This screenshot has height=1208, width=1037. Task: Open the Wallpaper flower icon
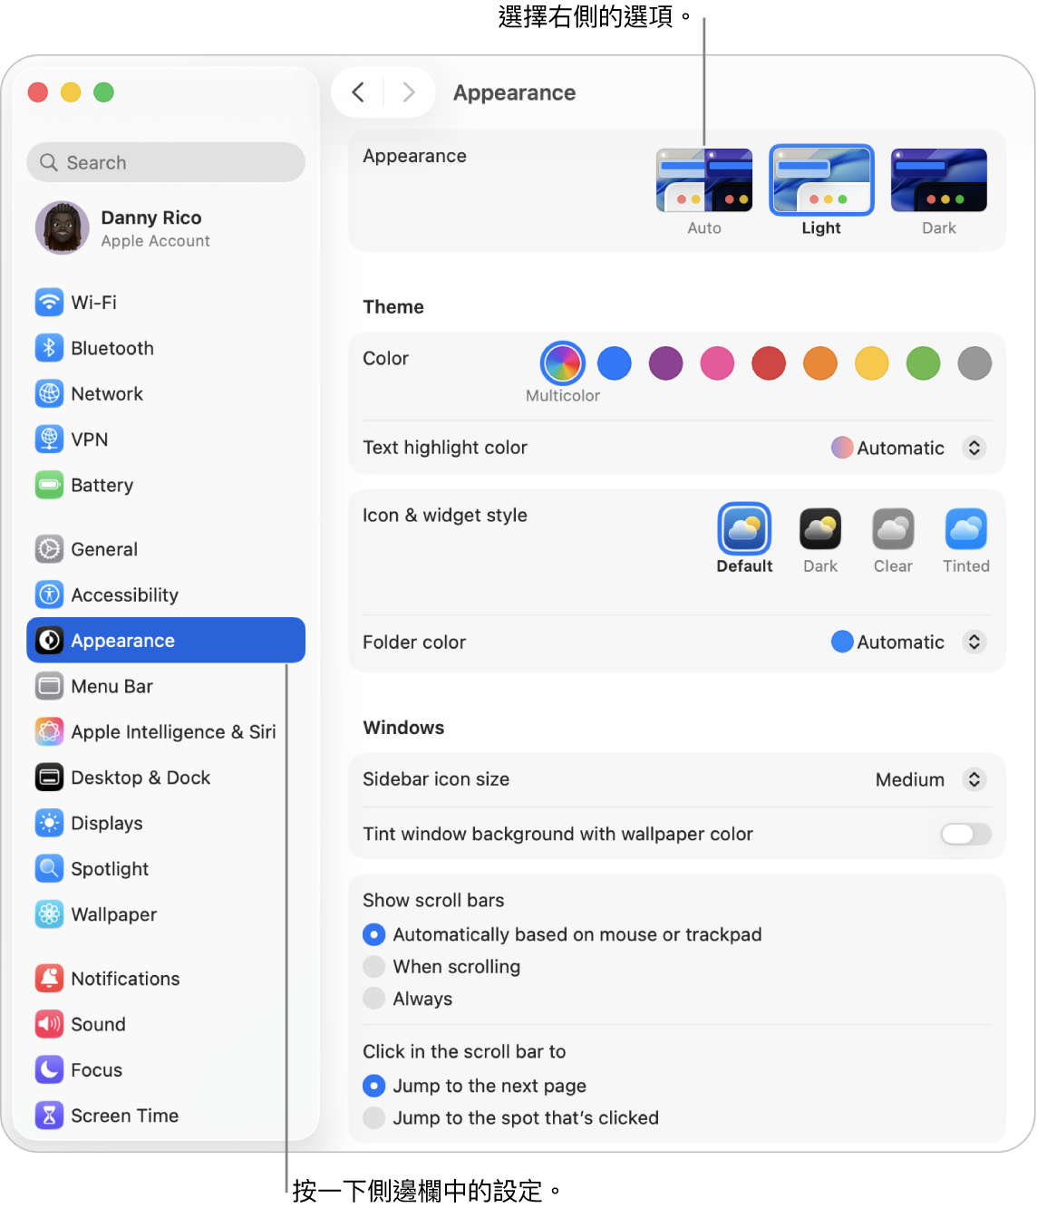49,914
